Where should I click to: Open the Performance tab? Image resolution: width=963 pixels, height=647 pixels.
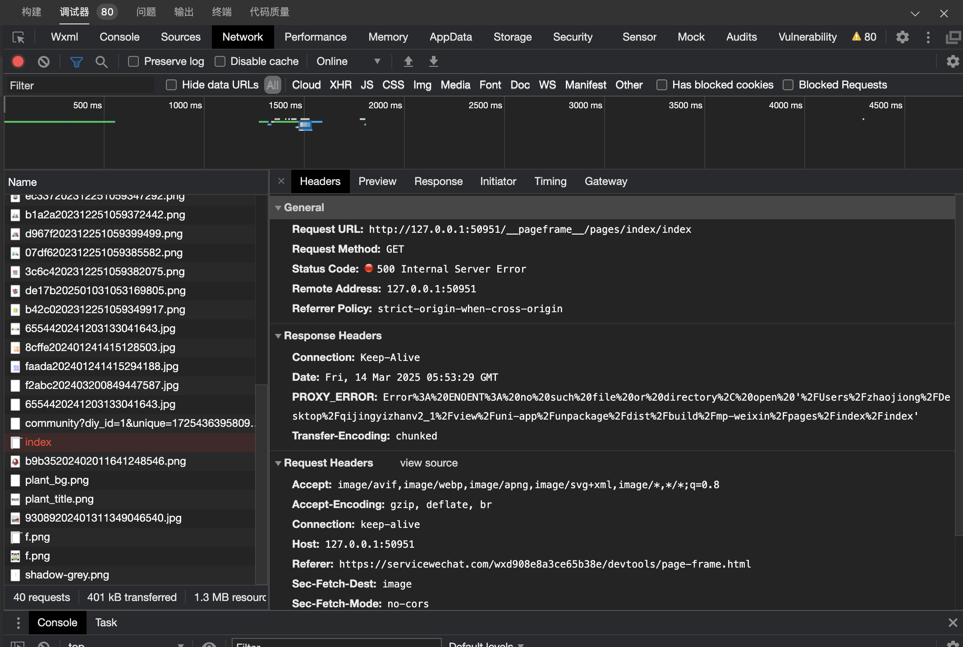click(316, 37)
